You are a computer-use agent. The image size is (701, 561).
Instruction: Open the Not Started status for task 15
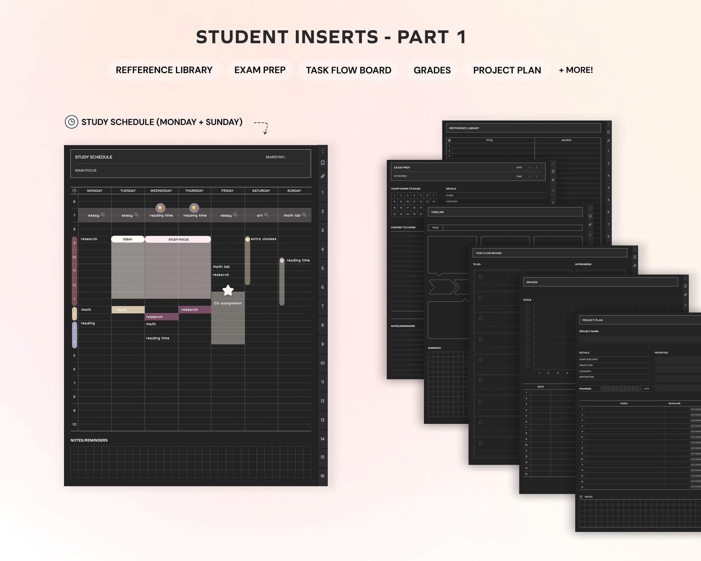(x=695, y=487)
